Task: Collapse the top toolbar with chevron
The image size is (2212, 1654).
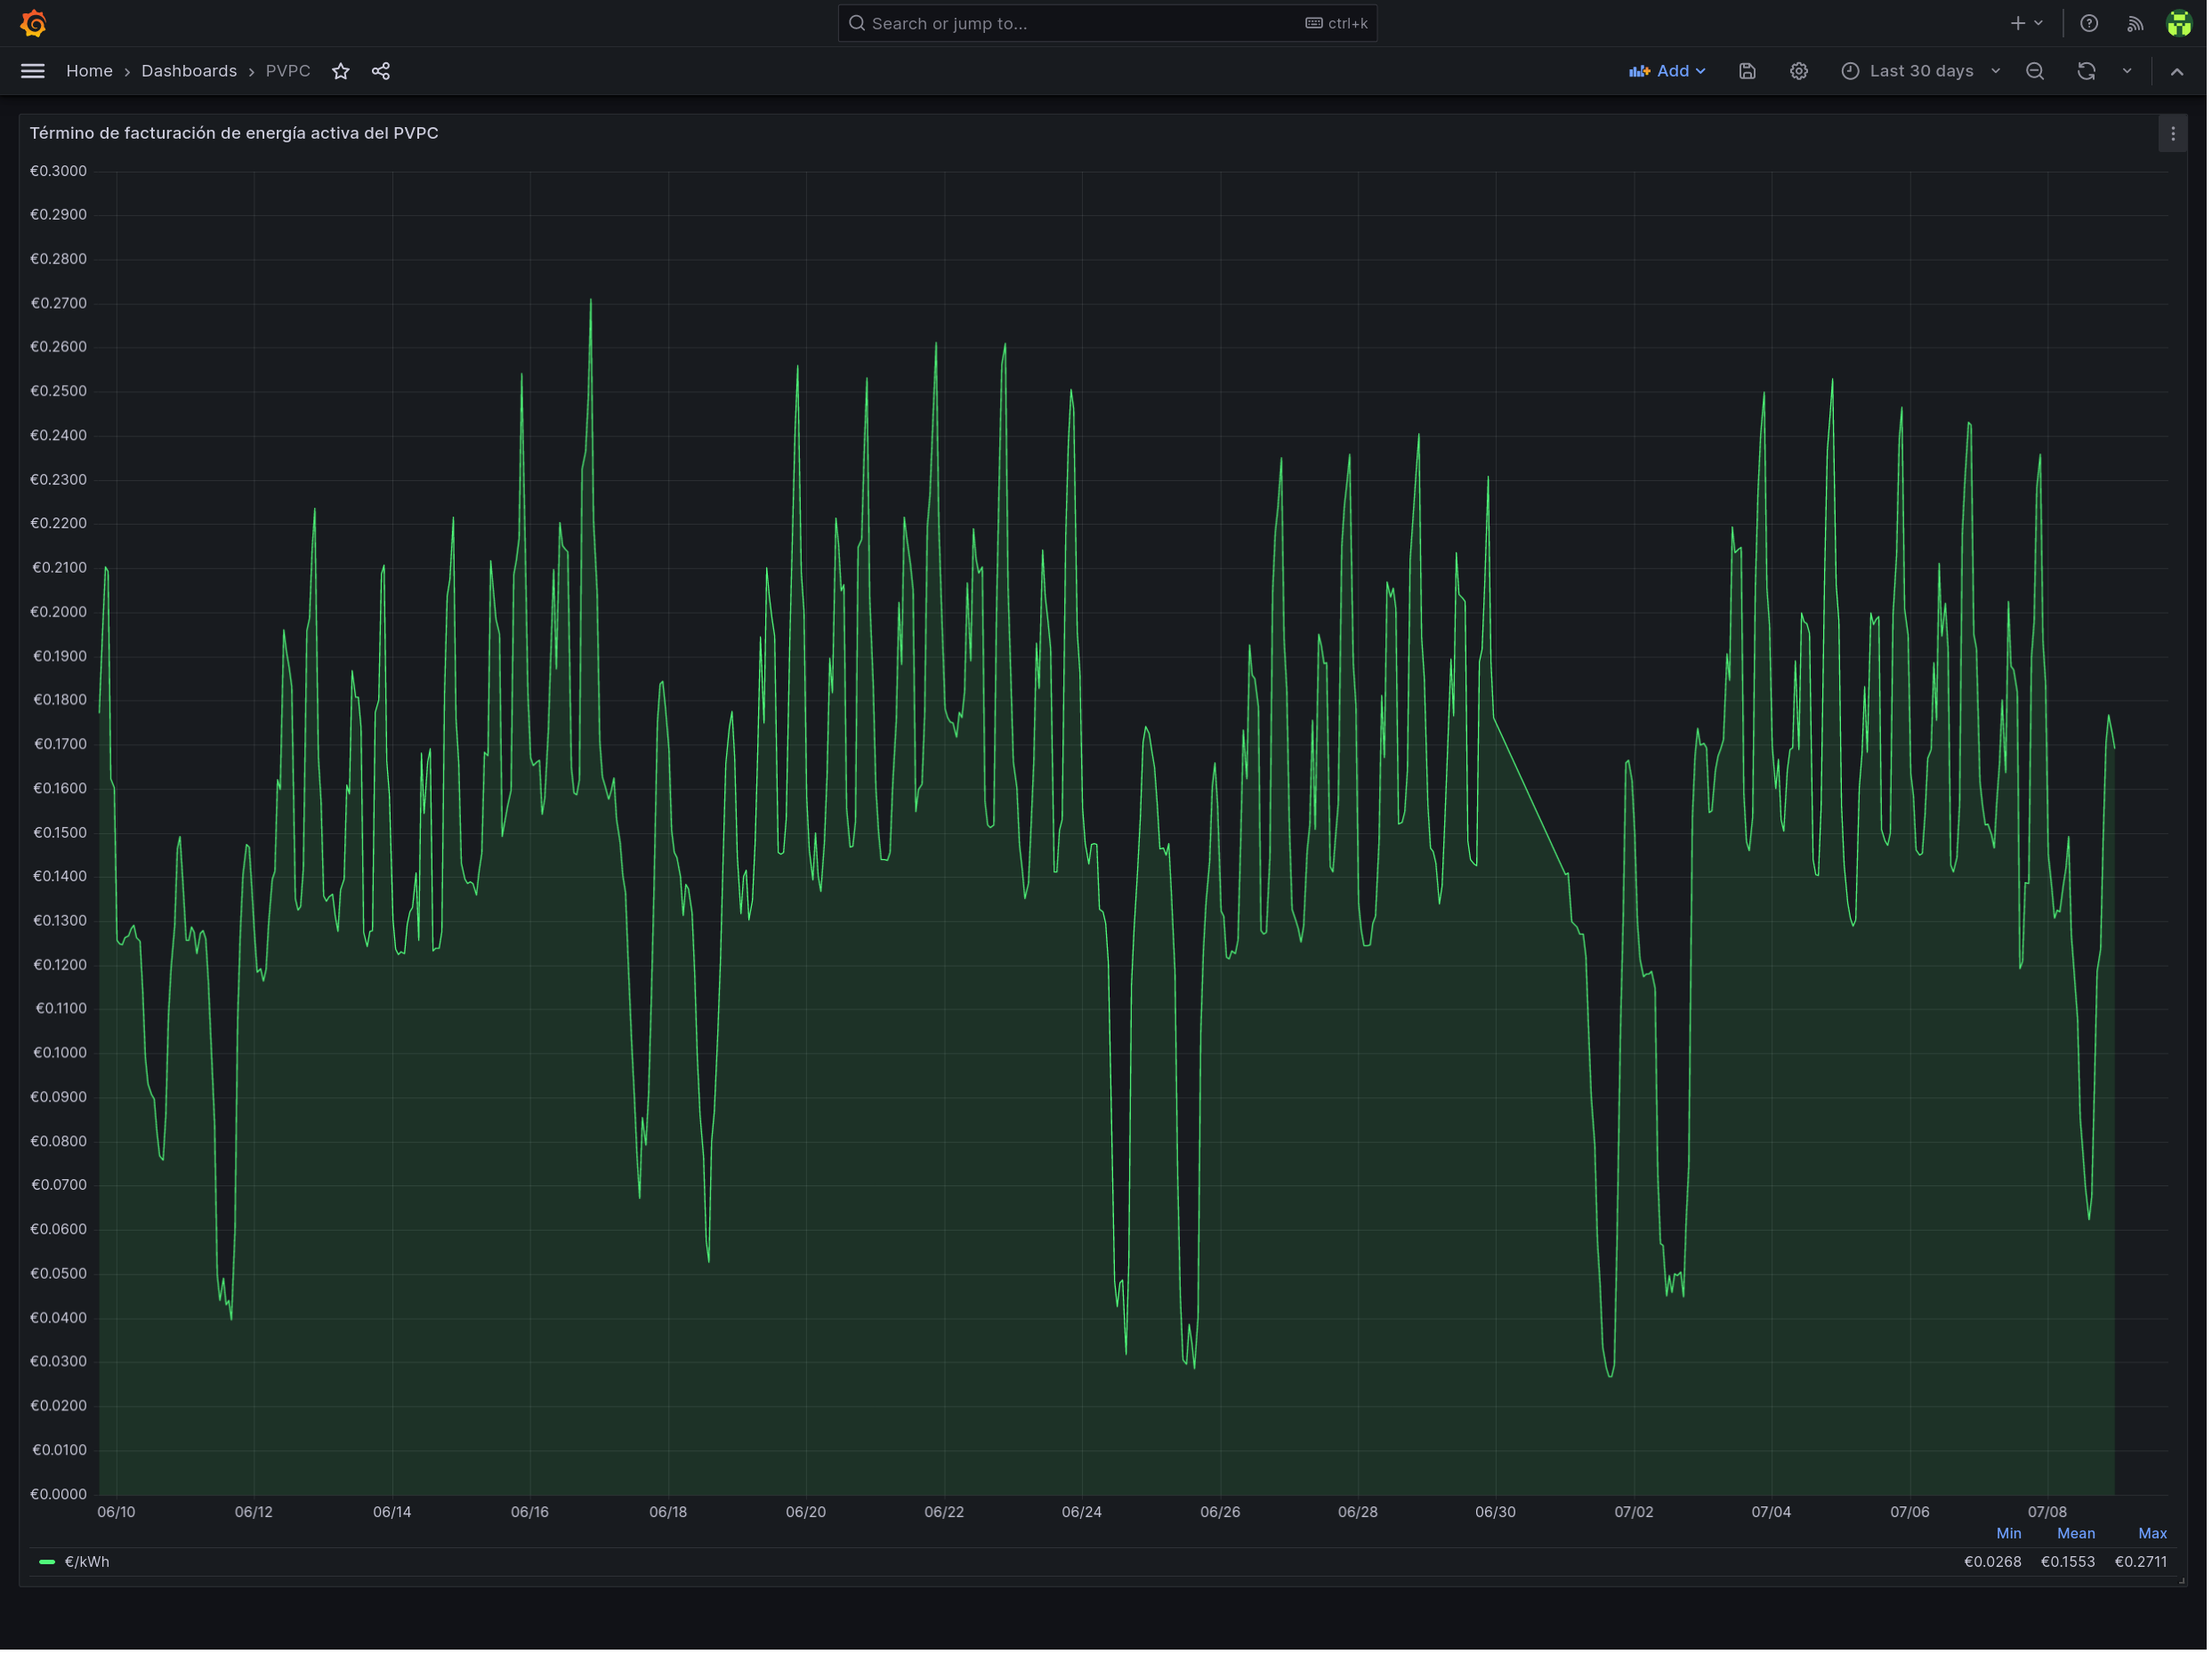Action: pos(2177,71)
